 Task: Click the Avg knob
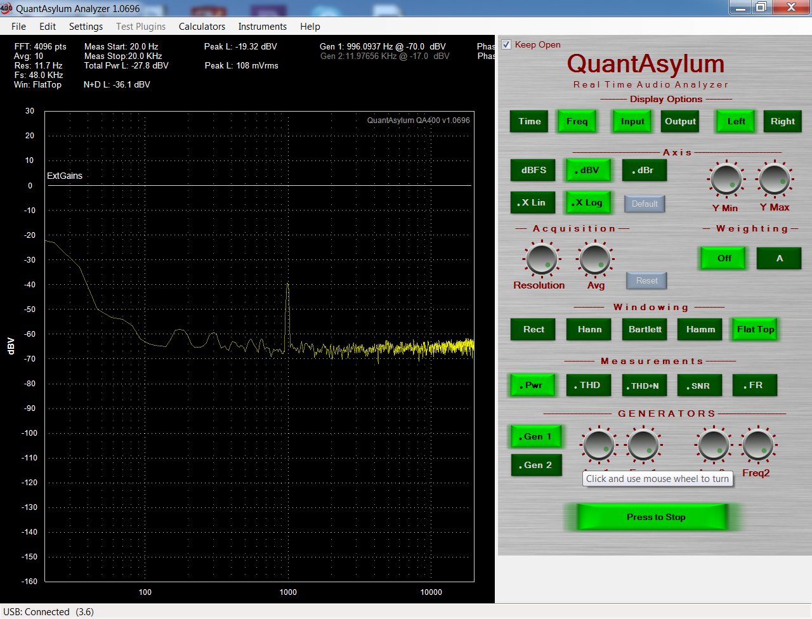[x=595, y=259]
